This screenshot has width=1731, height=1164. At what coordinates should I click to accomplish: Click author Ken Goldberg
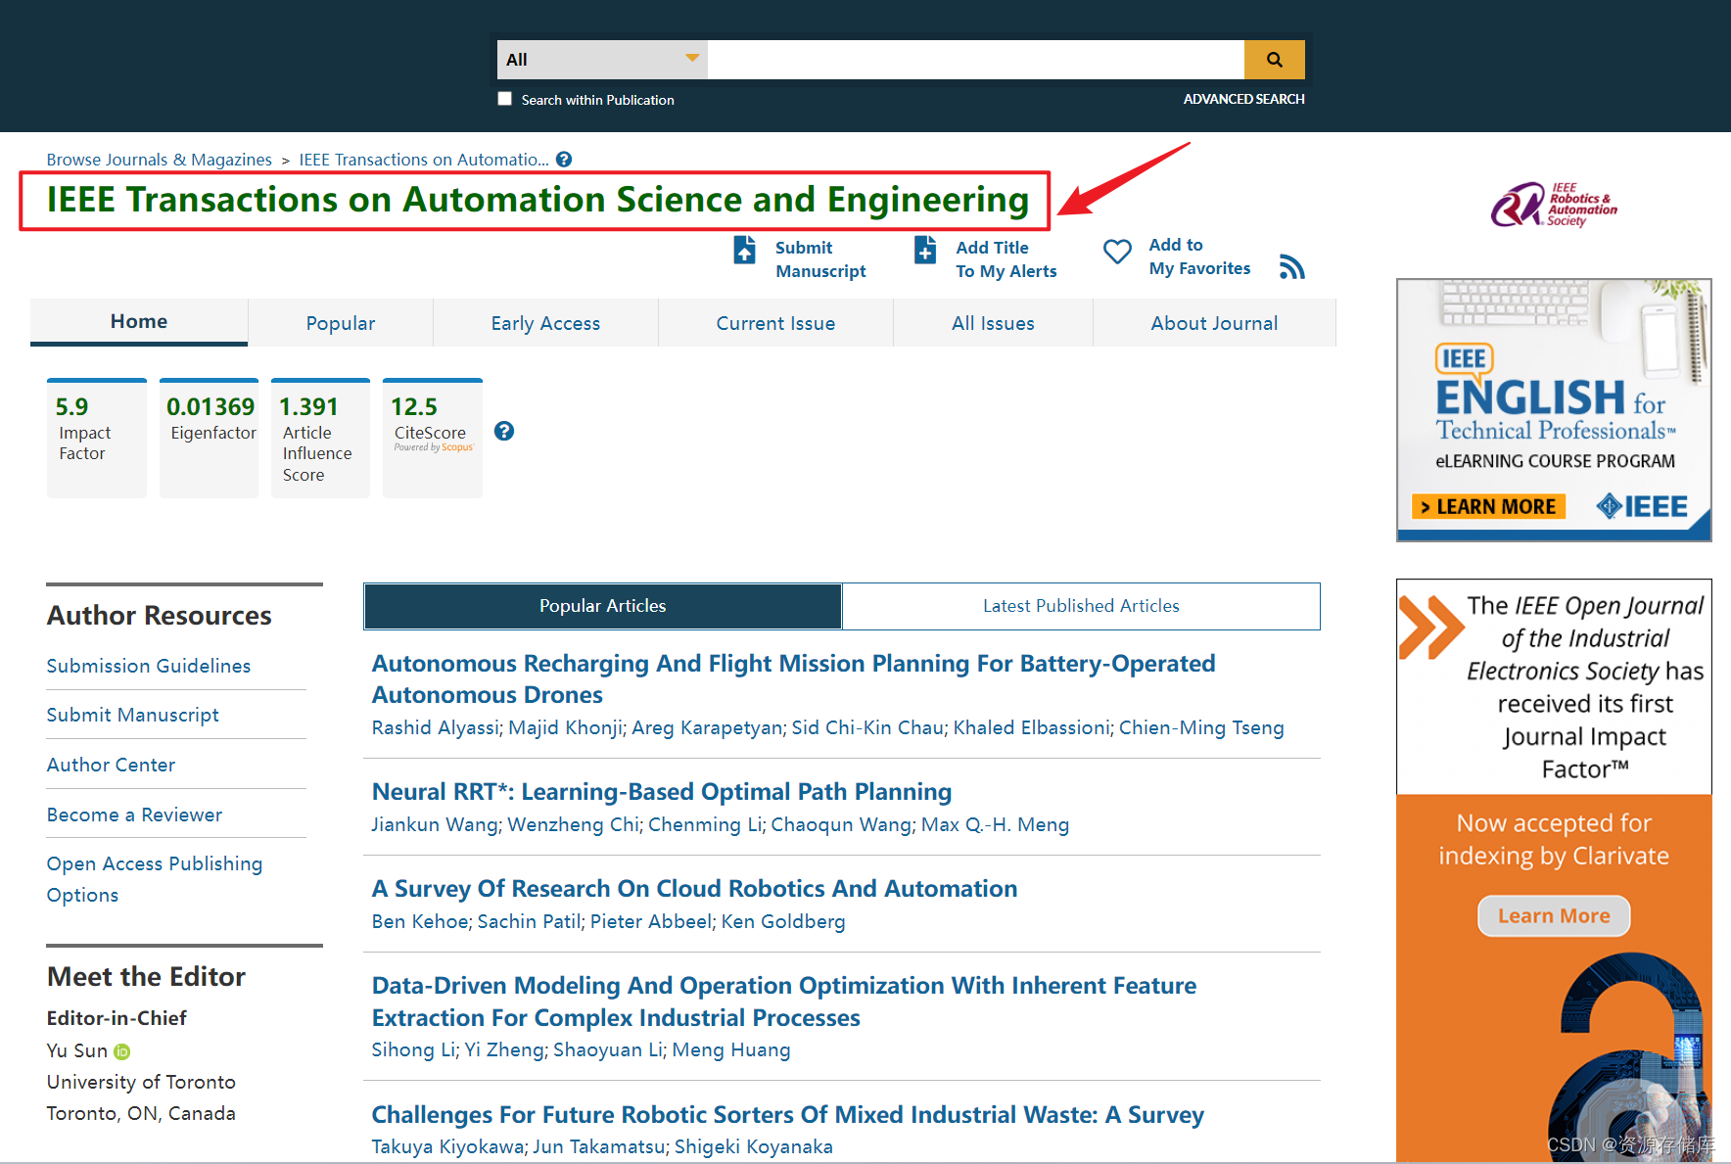(783, 921)
